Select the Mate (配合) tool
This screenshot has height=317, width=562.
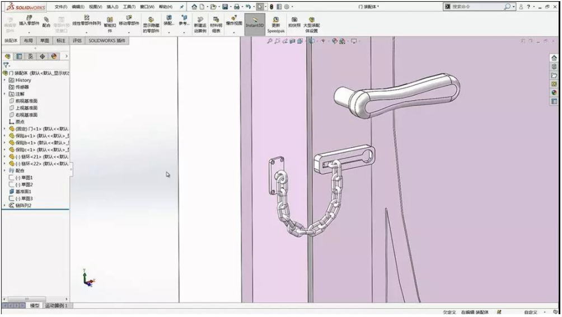pos(46,22)
